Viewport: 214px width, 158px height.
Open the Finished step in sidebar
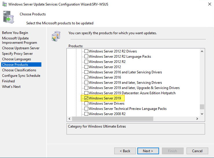click(8, 81)
